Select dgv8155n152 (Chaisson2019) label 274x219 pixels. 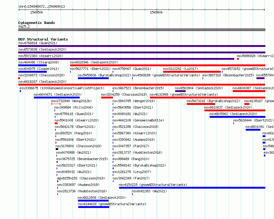(81, 178)
